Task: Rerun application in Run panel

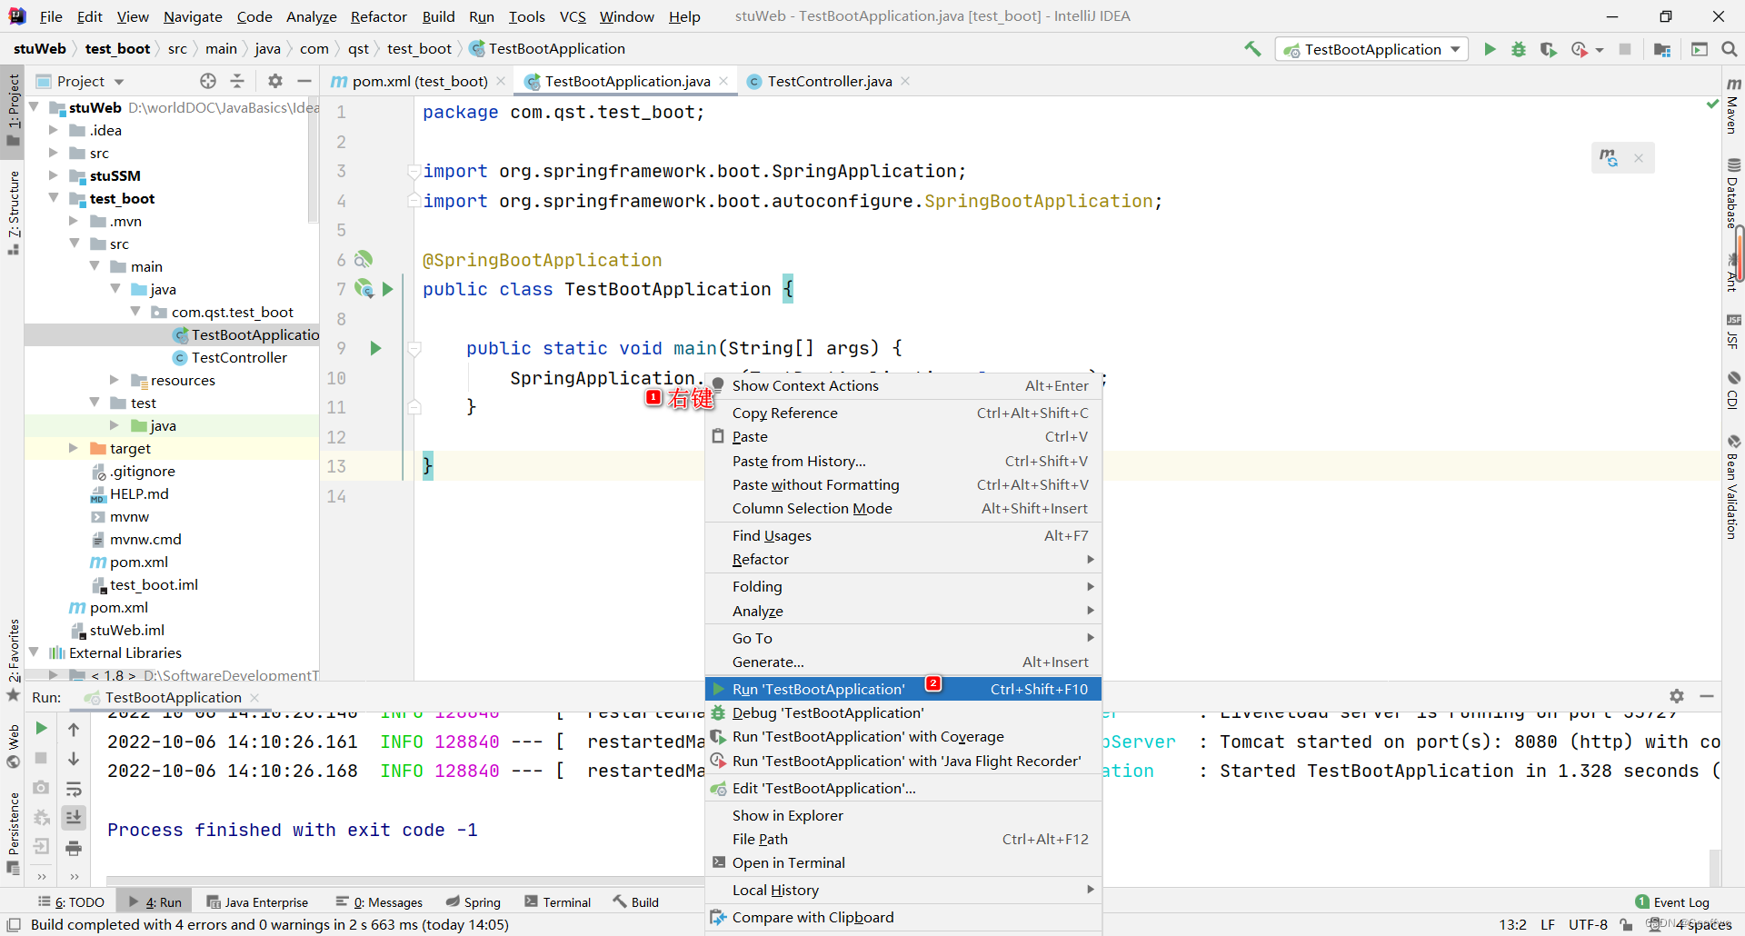Action: [x=41, y=728]
